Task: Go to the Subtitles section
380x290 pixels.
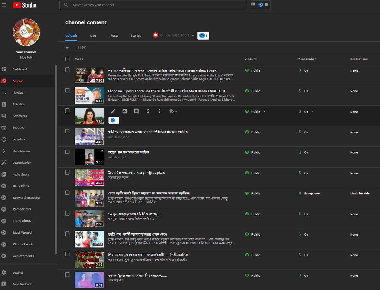Action: tap(19, 127)
